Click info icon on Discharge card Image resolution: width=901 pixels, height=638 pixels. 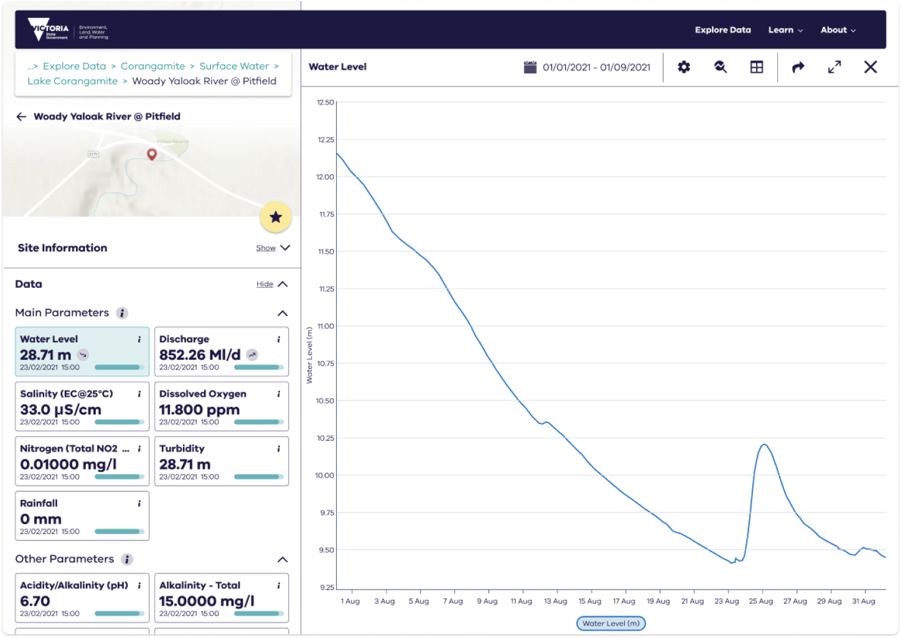pos(278,340)
